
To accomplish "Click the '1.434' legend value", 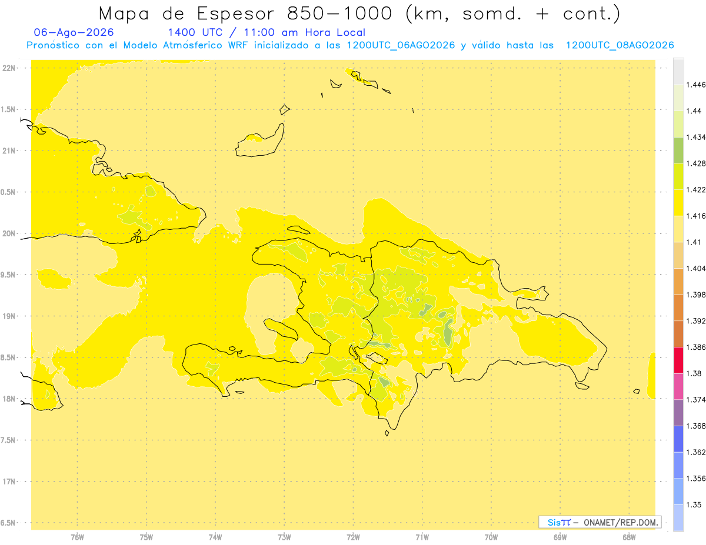I will tap(695, 137).
